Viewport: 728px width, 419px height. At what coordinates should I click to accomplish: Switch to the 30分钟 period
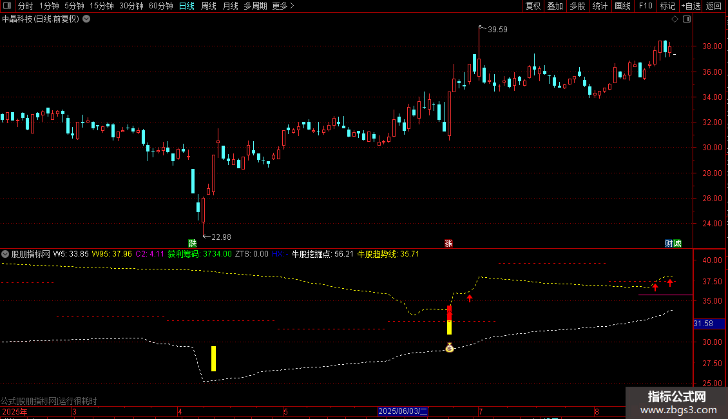[x=131, y=6]
